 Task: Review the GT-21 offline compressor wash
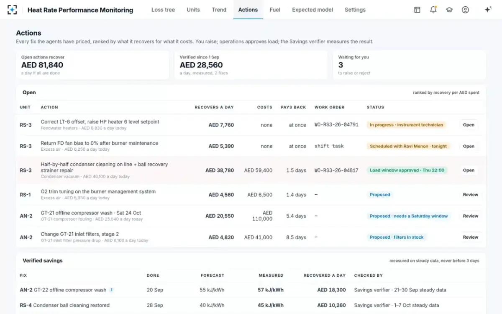[x=470, y=216]
